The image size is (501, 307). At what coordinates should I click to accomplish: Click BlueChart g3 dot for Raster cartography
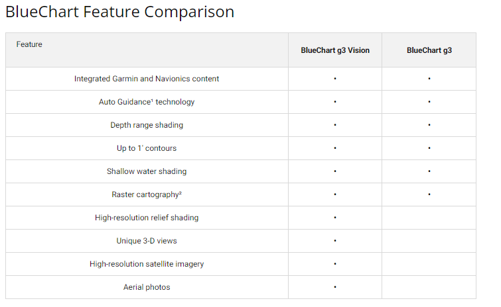click(429, 195)
